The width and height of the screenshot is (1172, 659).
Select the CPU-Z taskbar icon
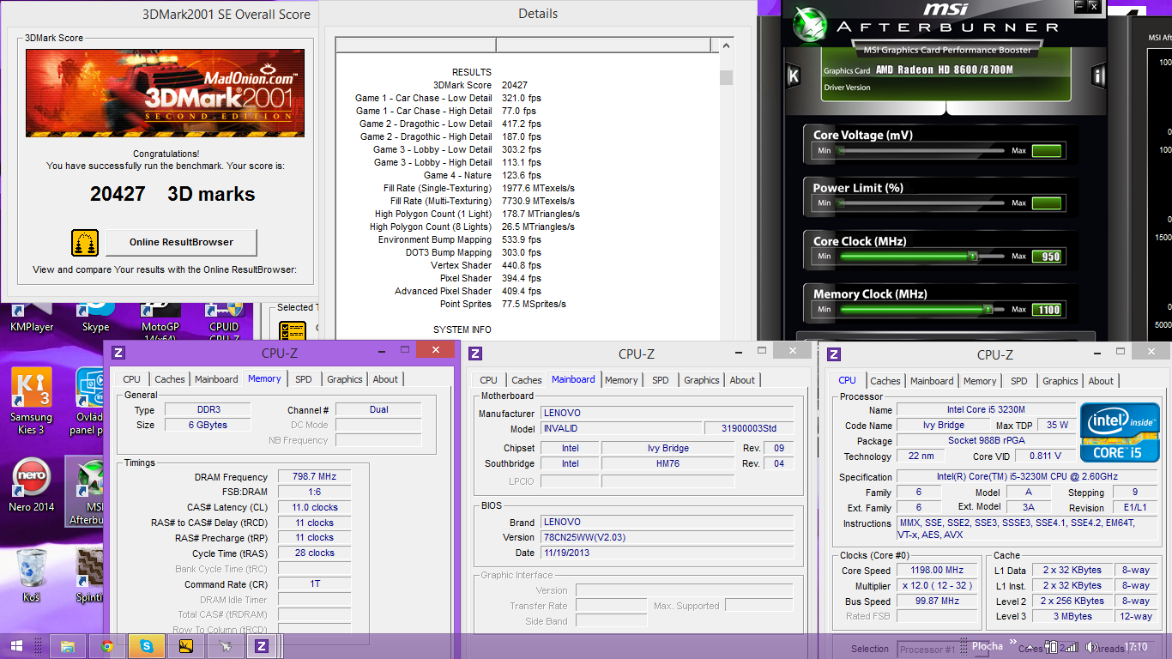point(263,646)
